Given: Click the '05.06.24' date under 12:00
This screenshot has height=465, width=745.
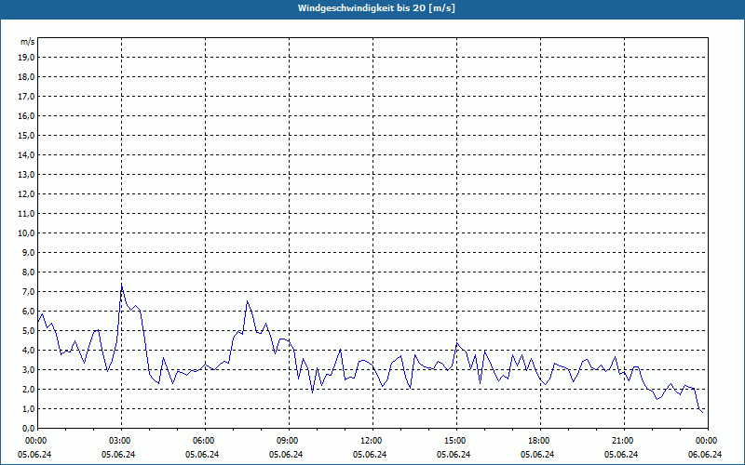Looking at the screenshot, I should click(370, 455).
